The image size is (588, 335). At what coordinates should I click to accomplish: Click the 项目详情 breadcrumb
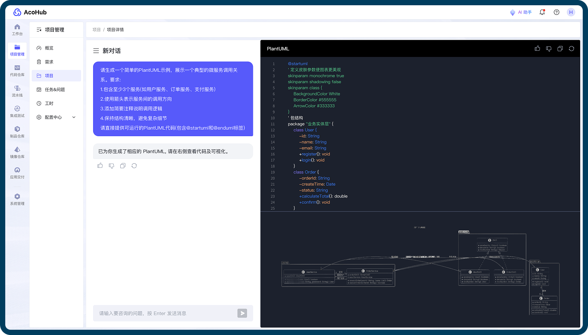point(115,30)
